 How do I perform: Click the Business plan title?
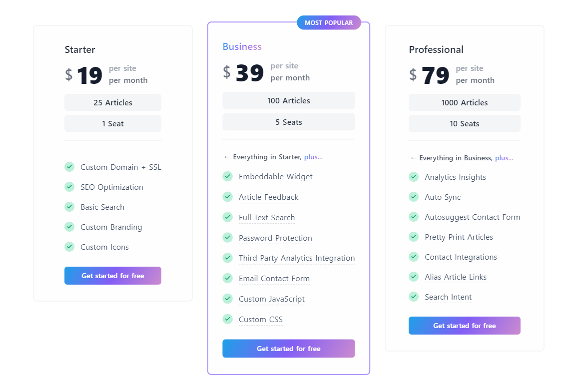coord(242,46)
